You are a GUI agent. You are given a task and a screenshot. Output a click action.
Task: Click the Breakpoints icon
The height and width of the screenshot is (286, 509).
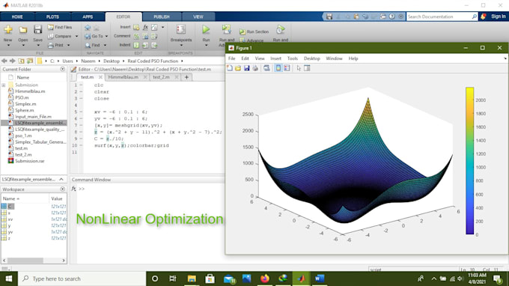pyautogui.click(x=181, y=29)
